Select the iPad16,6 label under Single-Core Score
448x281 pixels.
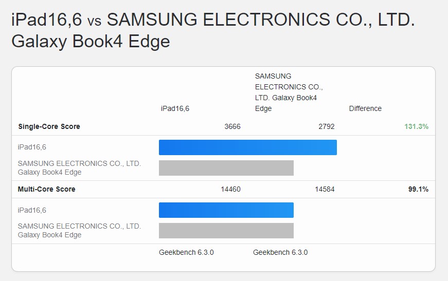tap(32, 147)
